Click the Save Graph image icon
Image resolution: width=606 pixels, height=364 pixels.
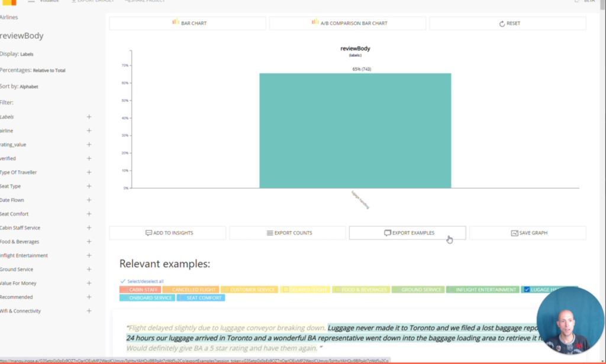[x=514, y=233]
